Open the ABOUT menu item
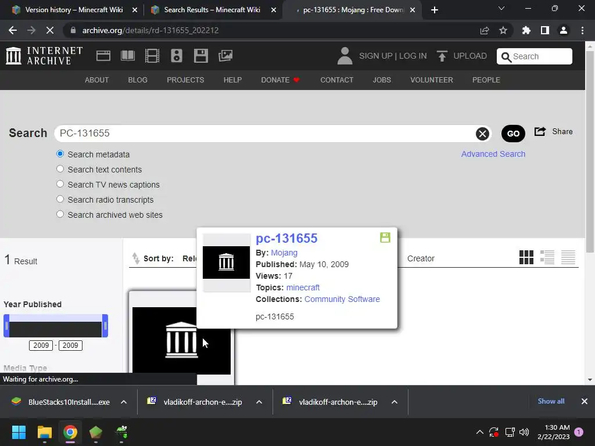 (x=97, y=80)
